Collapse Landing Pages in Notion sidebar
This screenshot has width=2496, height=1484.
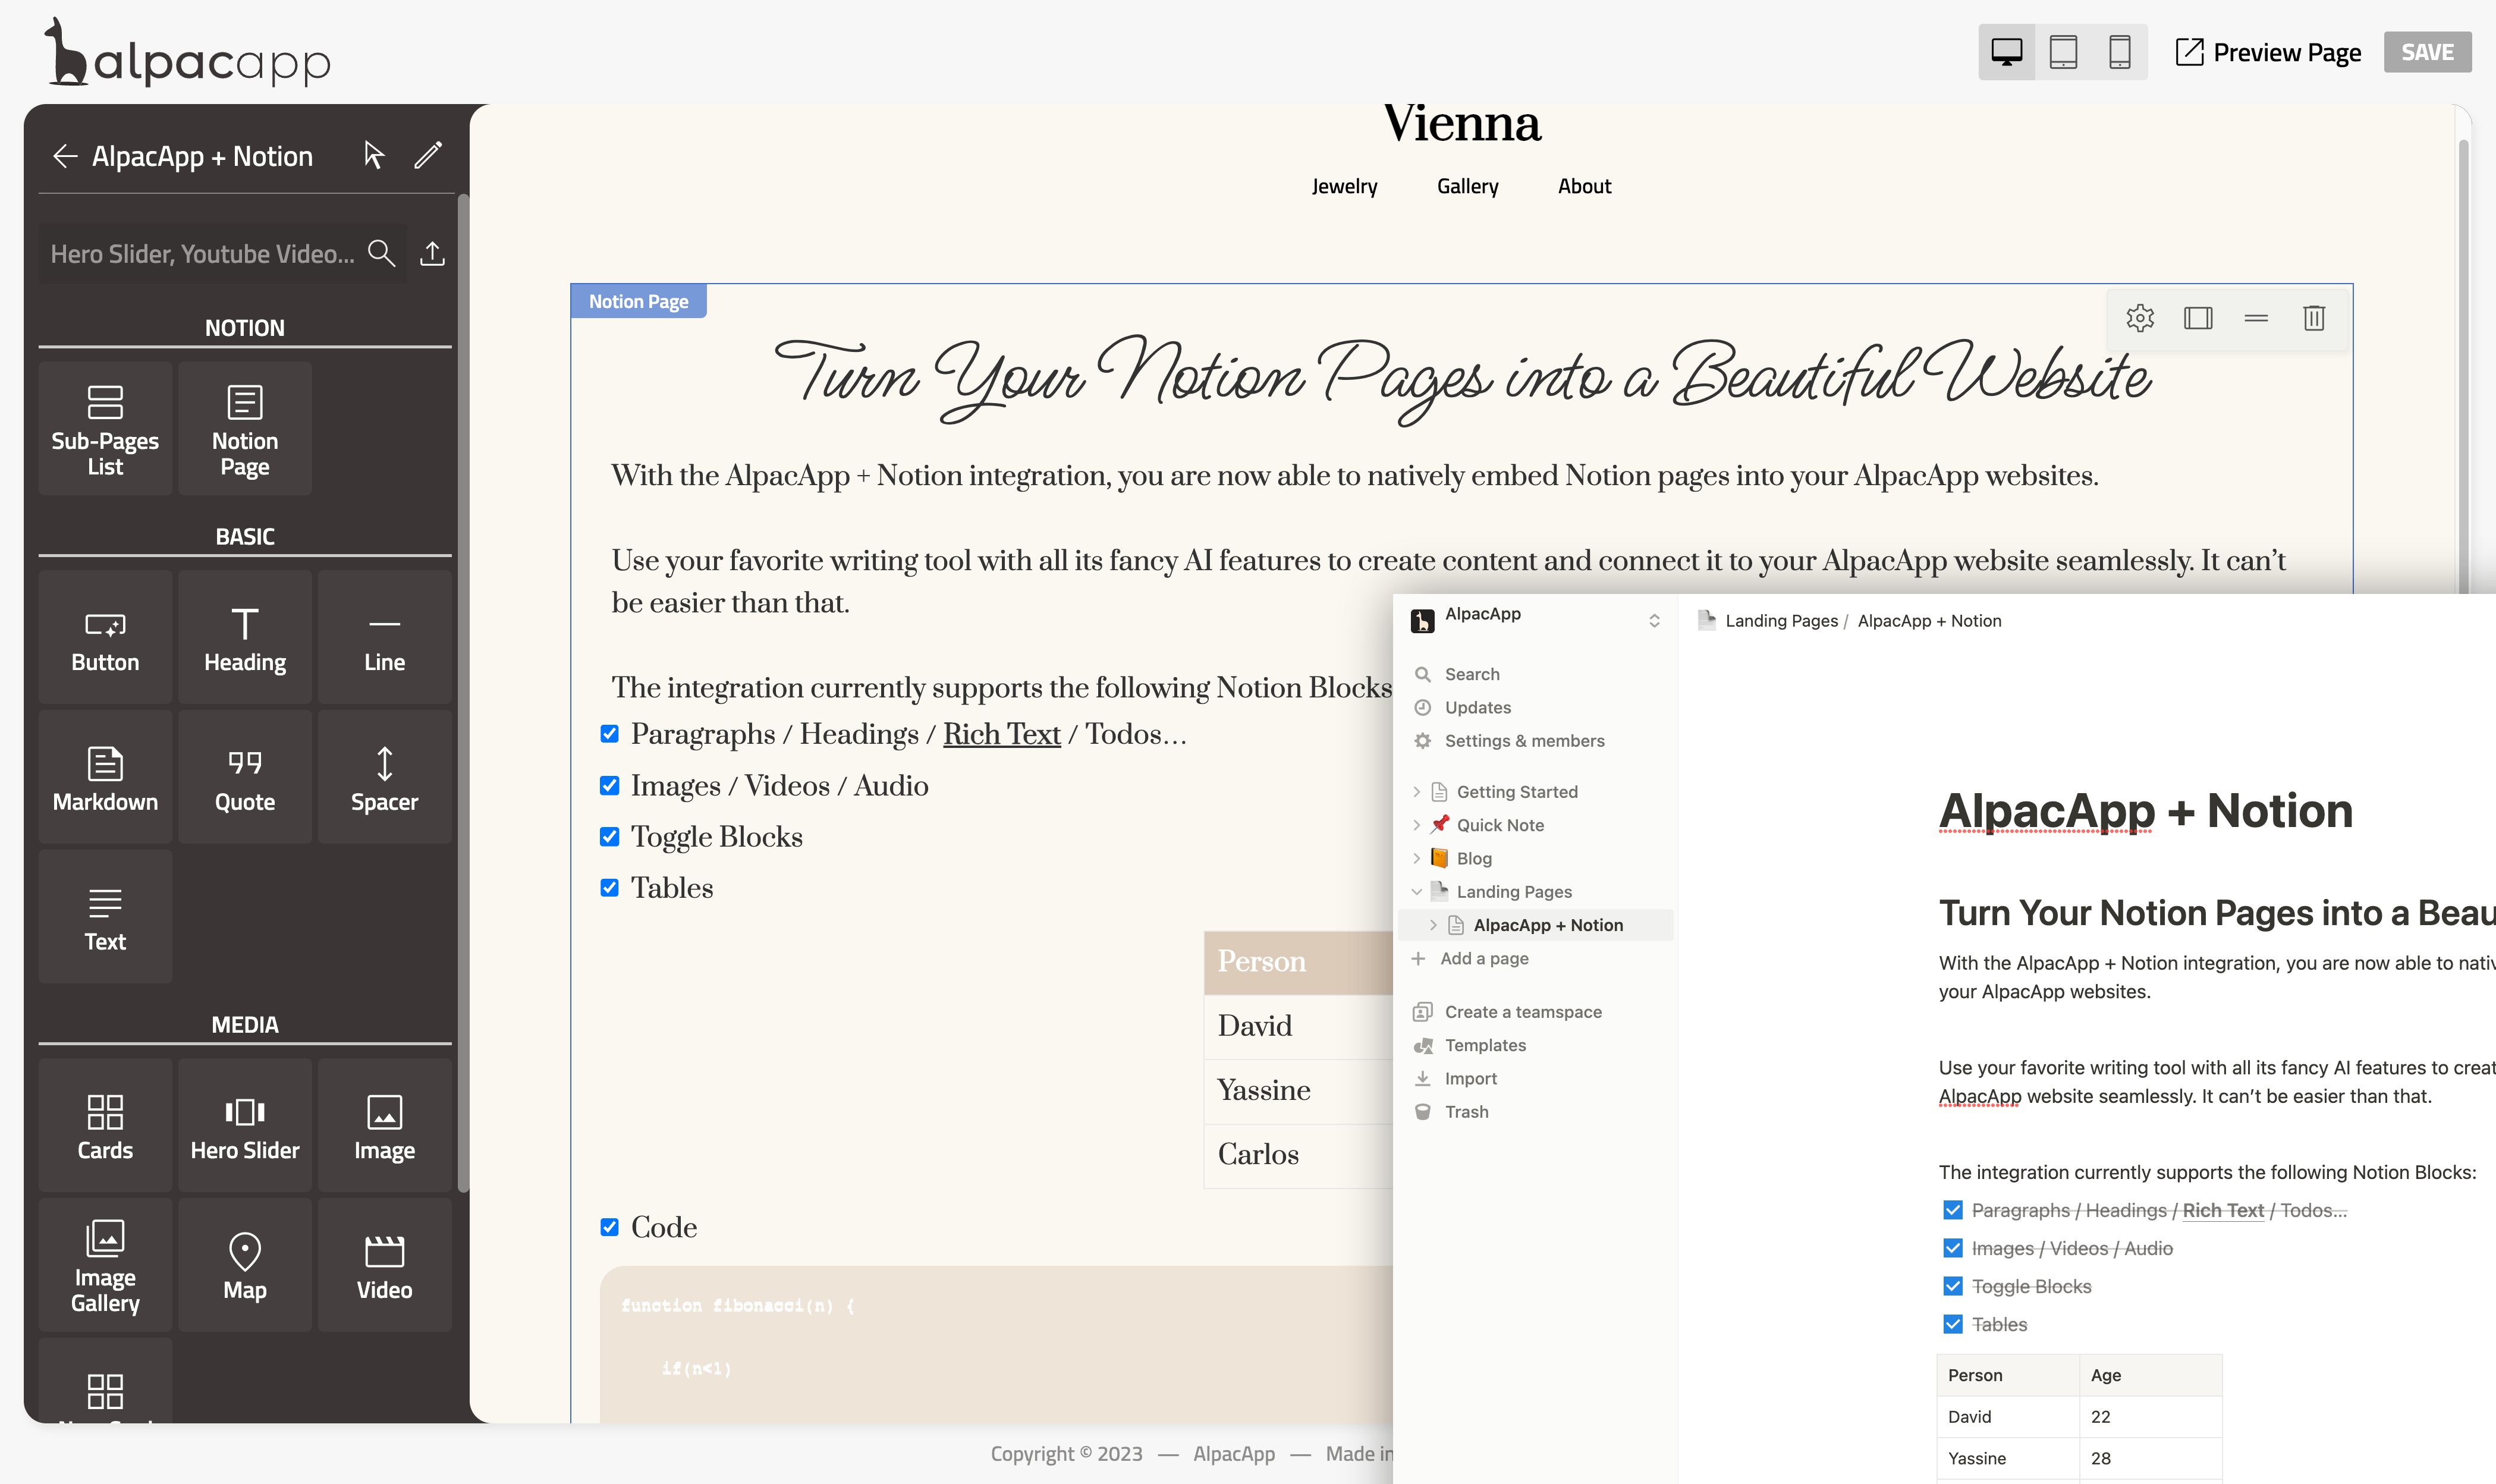[1416, 891]
